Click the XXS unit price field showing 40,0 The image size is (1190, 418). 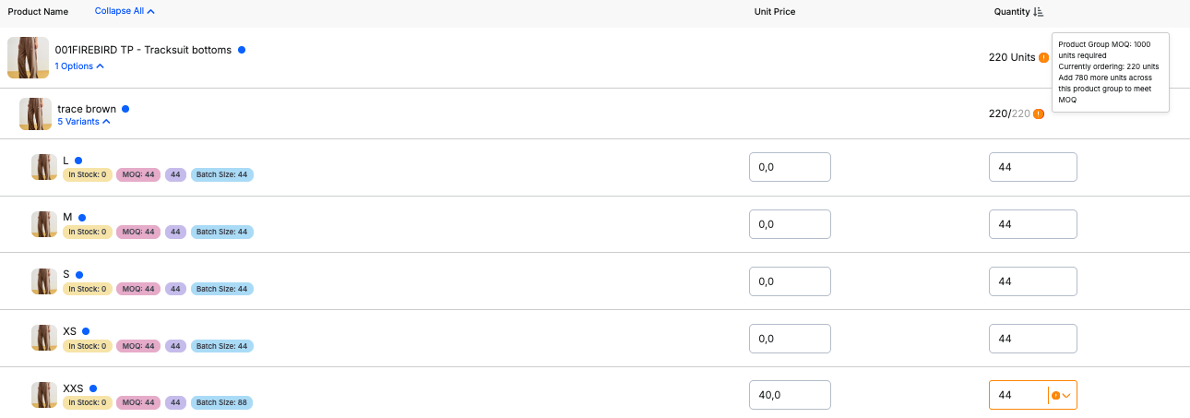click(790, 395)
